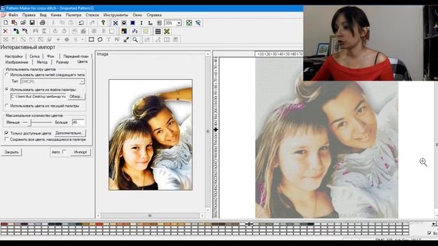The height and width of the screenshot is (246, 438).
Task: Open the 'Инструменты' menu
Action: click(116, 15)
